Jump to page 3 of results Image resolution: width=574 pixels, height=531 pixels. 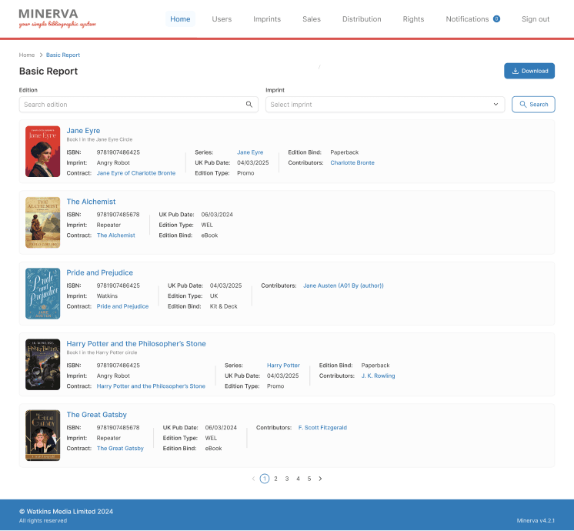(287, 479)
